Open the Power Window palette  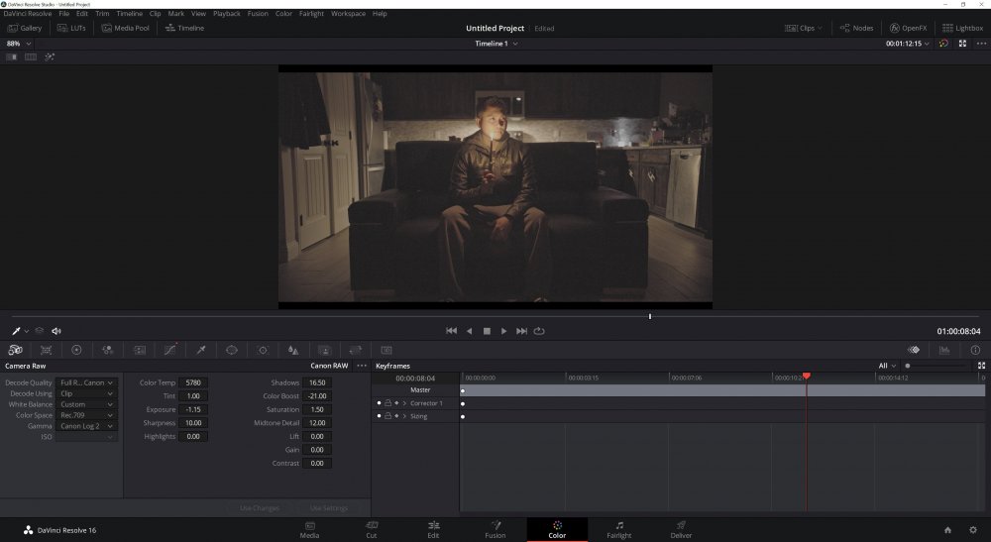(x=232, y=350)
